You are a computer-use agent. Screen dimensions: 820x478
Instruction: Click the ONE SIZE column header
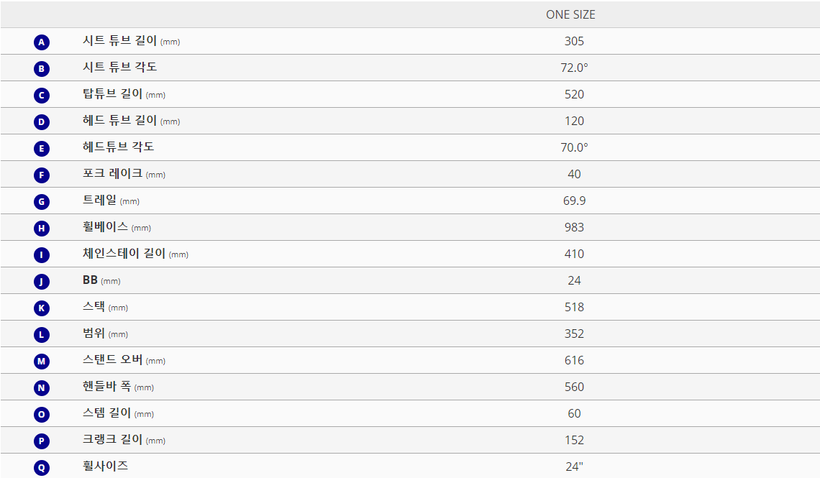(x=570, y=14)
